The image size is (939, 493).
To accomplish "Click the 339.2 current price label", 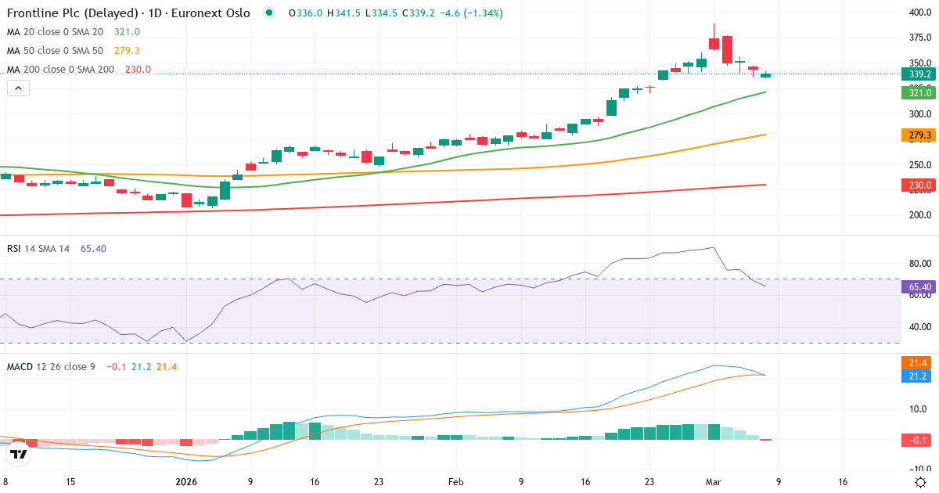I will click(x=919, y=74).
